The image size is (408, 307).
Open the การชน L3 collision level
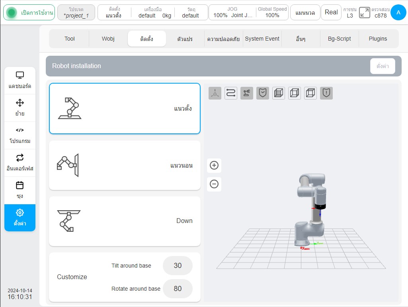coord(350,12)
